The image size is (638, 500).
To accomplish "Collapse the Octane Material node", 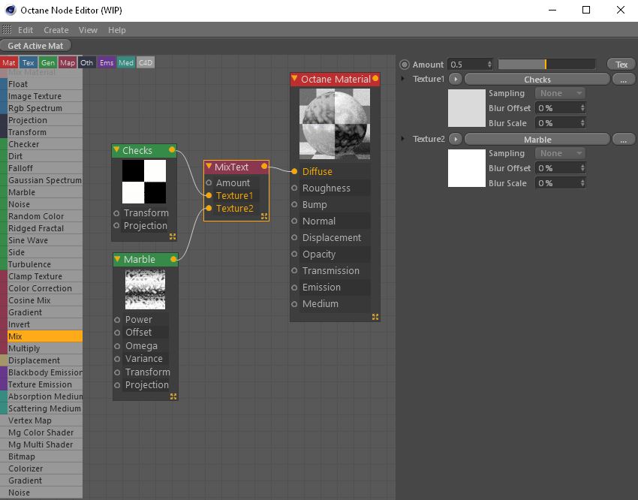I will tap(295, 79).
